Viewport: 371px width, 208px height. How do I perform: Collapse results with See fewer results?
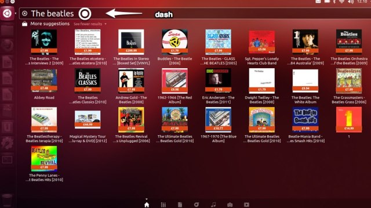[x=90, y=24]
